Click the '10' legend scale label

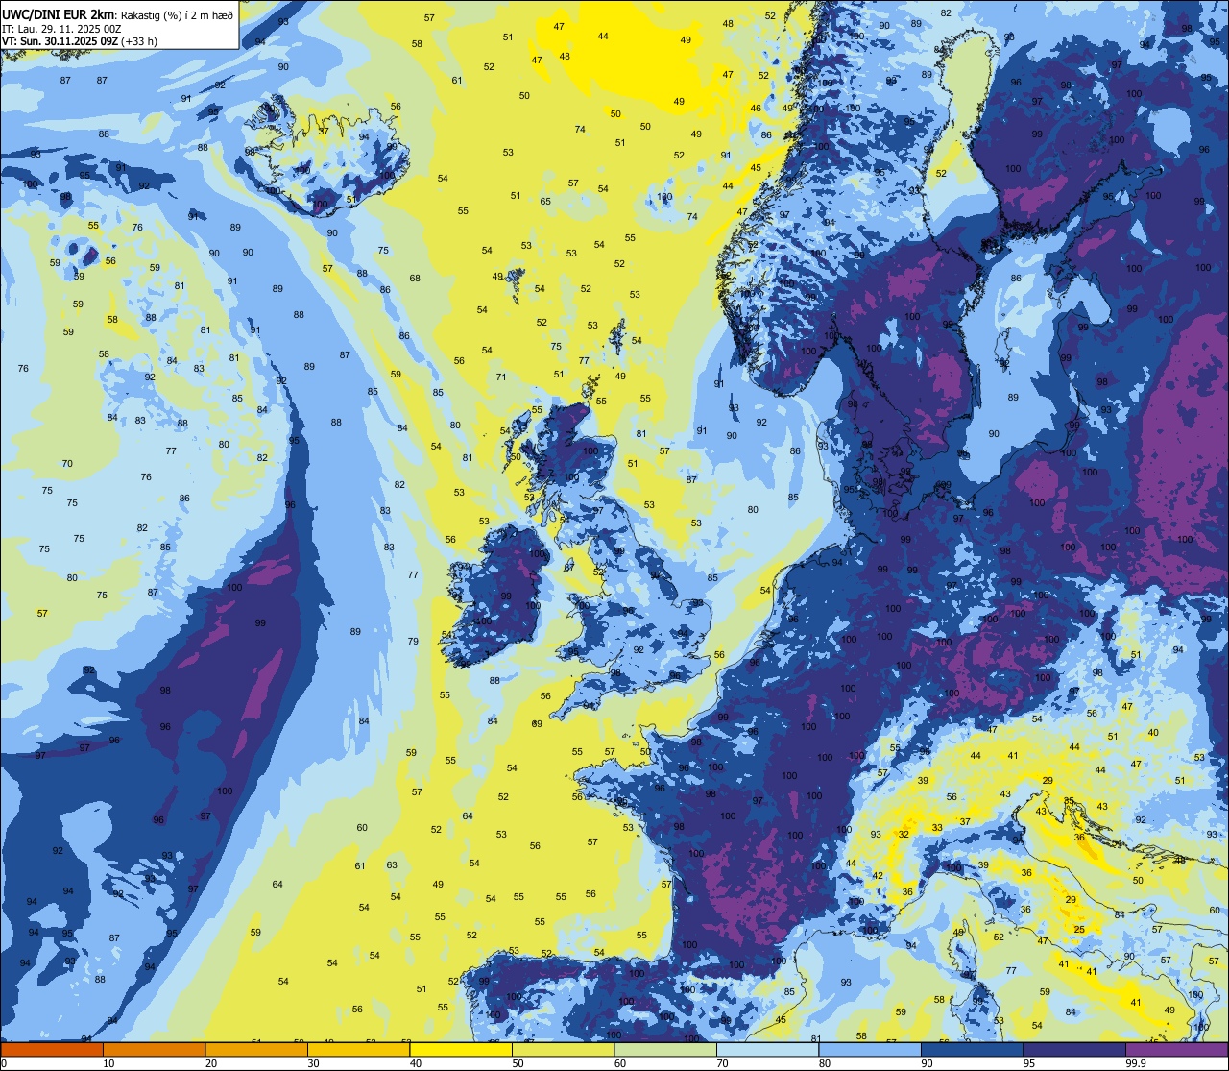(x=108, y=1063)
